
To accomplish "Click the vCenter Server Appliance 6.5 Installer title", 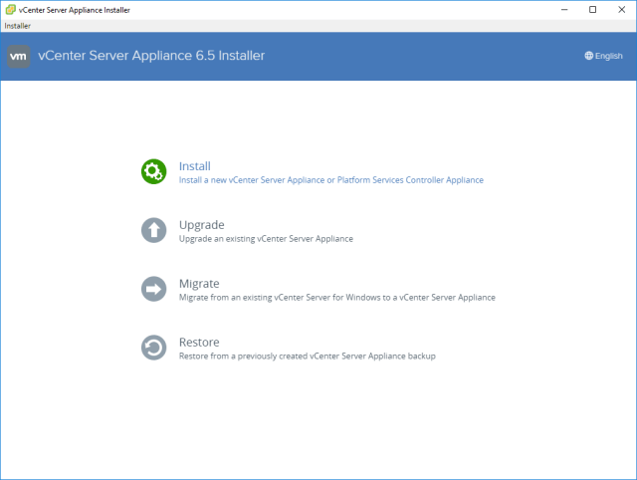I will pos(151,56).
